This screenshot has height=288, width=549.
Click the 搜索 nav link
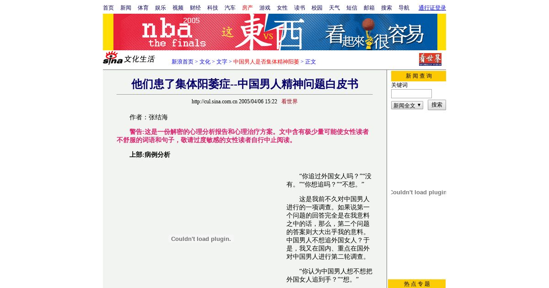point(387,8)
